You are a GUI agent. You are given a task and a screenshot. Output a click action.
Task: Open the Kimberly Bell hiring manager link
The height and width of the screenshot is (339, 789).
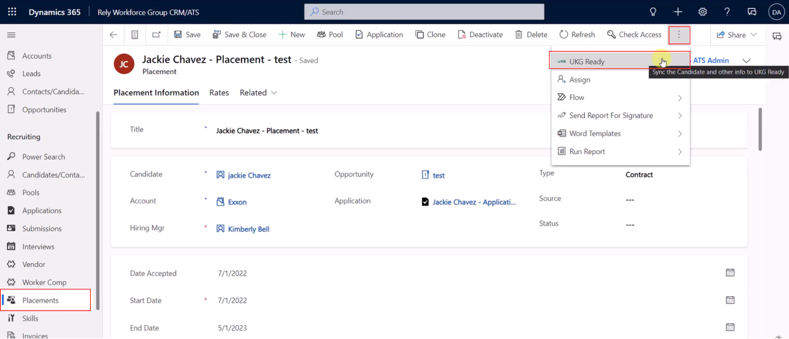click(x=249, y=229)
